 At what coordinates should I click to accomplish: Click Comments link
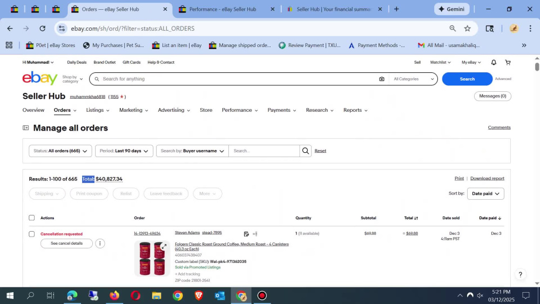click(499, 127)
